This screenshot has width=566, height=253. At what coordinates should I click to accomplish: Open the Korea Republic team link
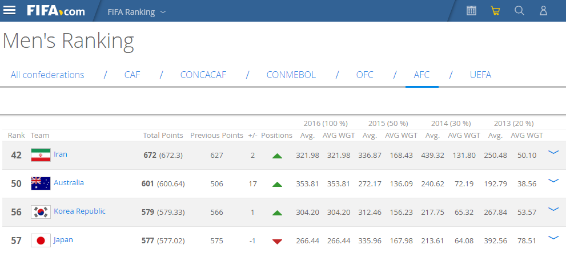(79, 211)
